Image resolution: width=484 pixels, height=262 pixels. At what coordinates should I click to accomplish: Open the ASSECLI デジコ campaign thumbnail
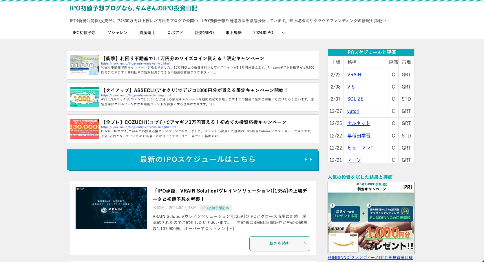tap(85, 97)
